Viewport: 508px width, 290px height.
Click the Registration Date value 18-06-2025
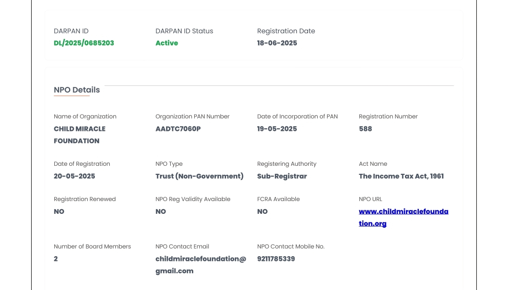click(x=277, y=43)
